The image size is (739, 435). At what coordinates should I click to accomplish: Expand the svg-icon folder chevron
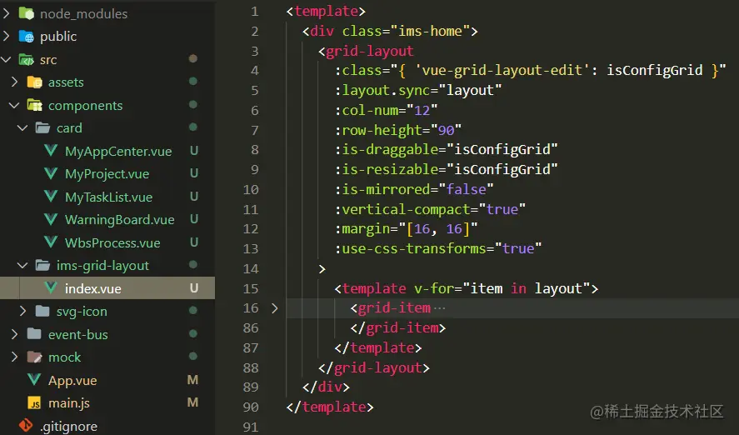pyautogui.click(x=23, y=311)
